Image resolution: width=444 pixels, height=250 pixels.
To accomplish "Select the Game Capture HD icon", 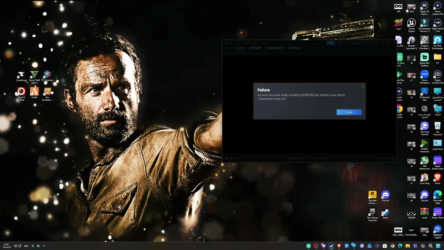I will [438, 8].
